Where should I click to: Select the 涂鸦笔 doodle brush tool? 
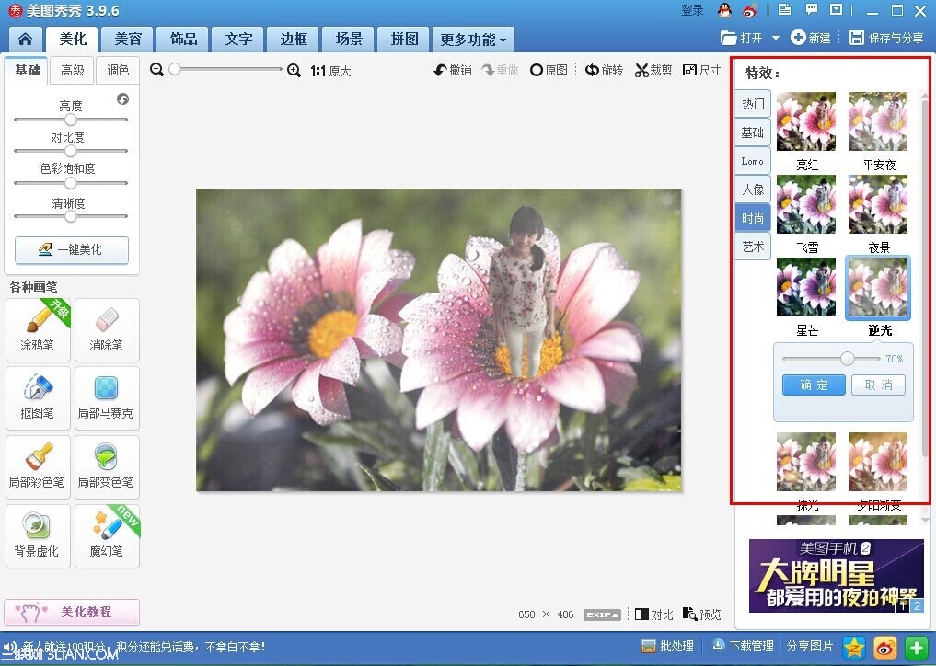point(38,330)
